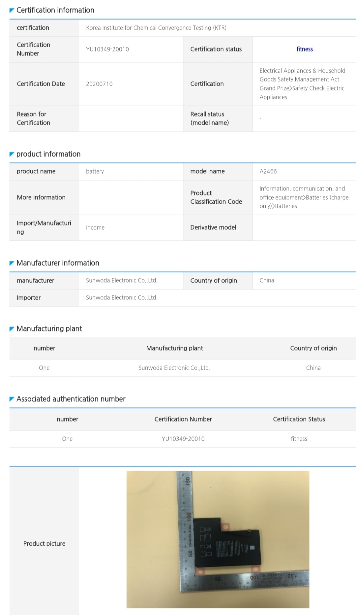Click manufacturer value Sunwoda Electronic Co.,Ltd.
This screenshot has height=615, width=356.
122,280
